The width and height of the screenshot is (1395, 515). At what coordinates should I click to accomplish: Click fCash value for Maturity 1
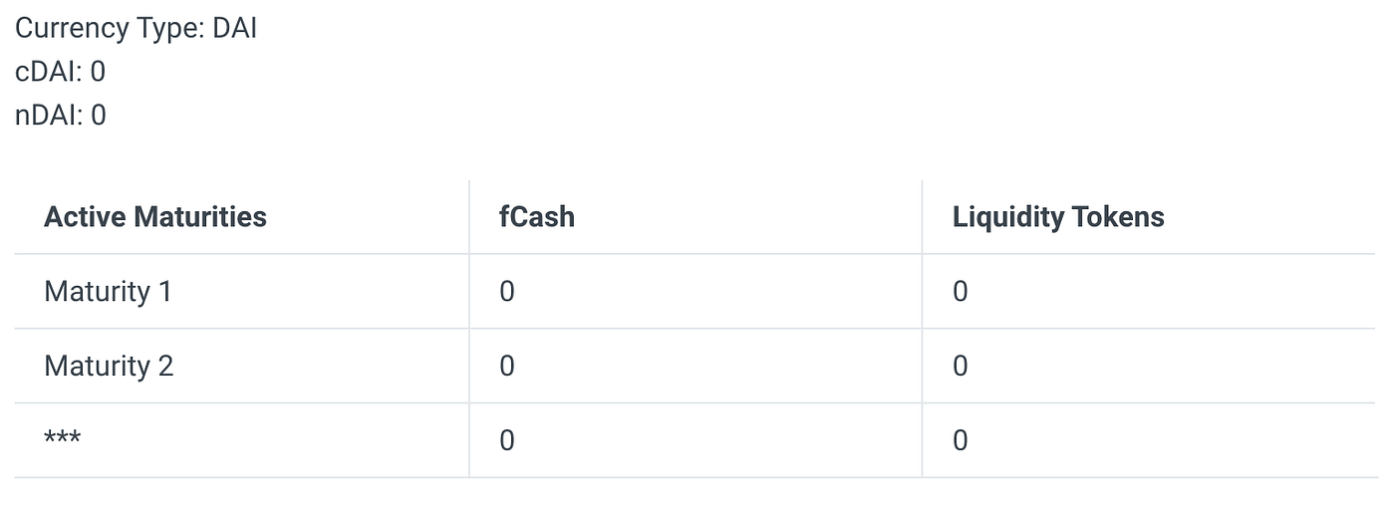506,292
